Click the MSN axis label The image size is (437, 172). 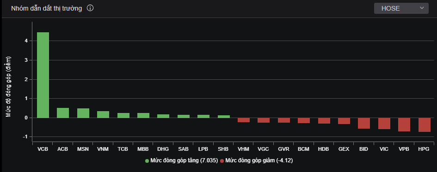pyautogui.click(x=83, y=149)
